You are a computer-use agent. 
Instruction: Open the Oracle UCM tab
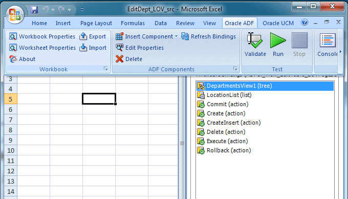pos(278,23)
